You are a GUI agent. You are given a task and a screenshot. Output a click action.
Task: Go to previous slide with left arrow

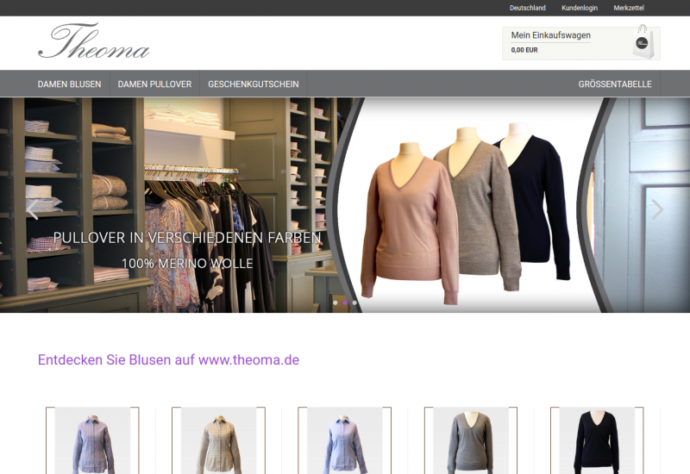(x=32, y=209)
